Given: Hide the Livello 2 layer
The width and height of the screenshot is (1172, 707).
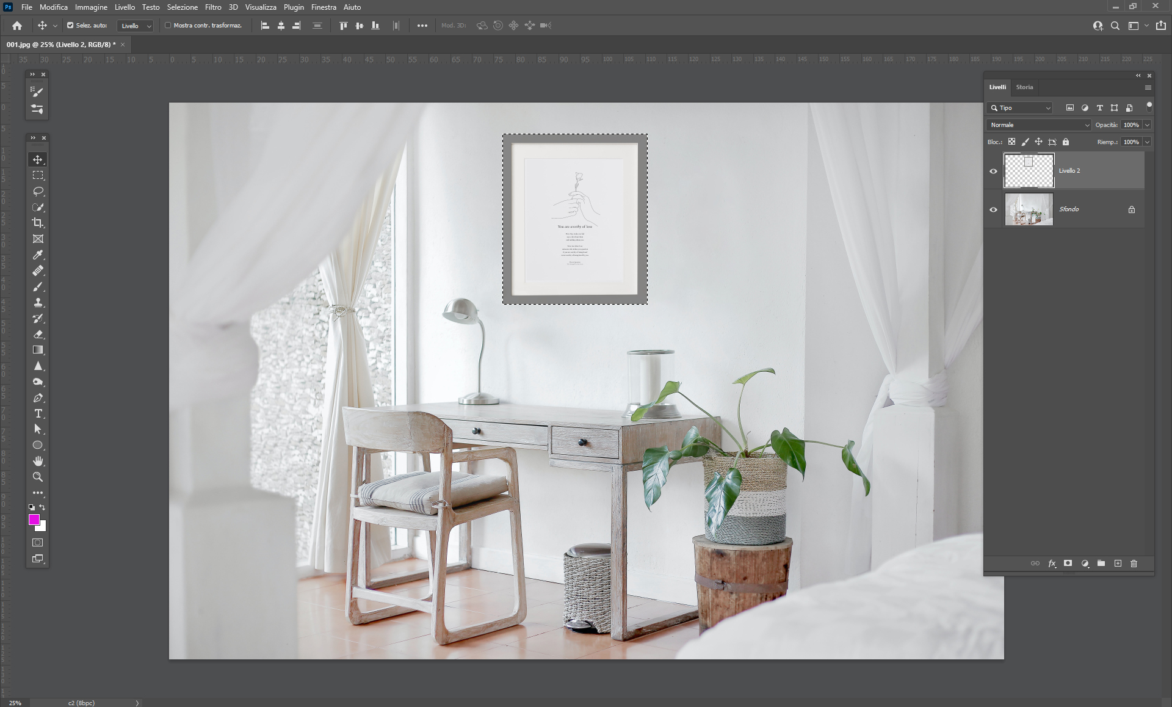Looking at the screenshot, I should [x=993, y=171].
